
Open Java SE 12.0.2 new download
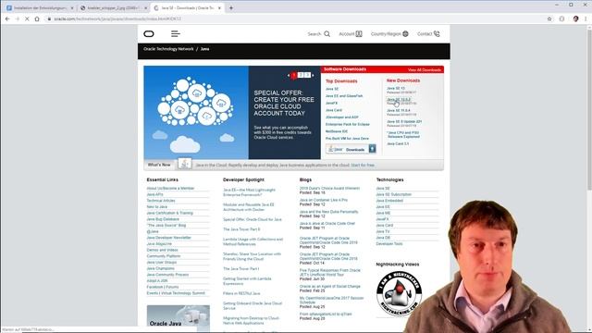pos(399,99)
